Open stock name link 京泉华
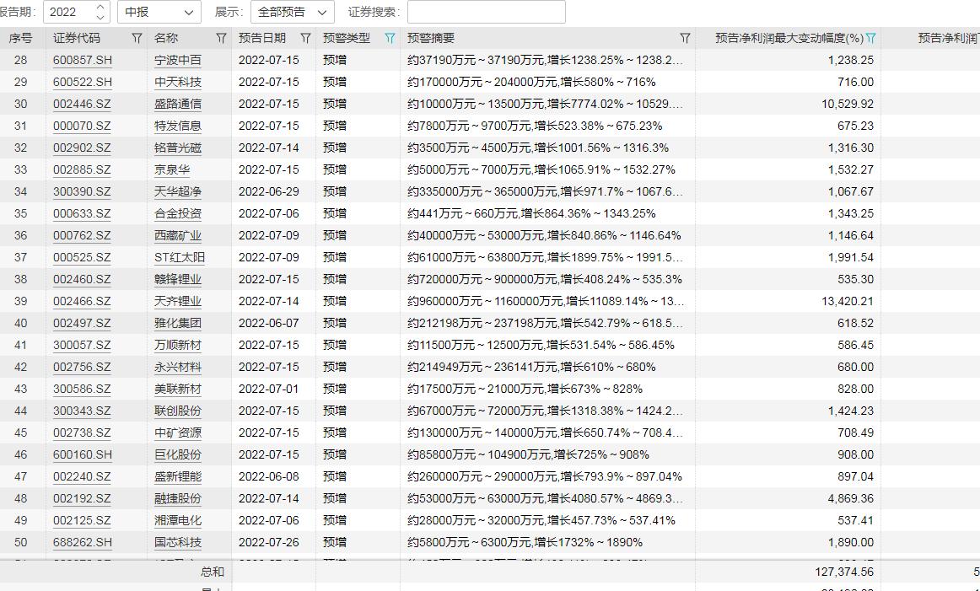The width and height of the screenshot is (980, 591). tap(172, 169)
